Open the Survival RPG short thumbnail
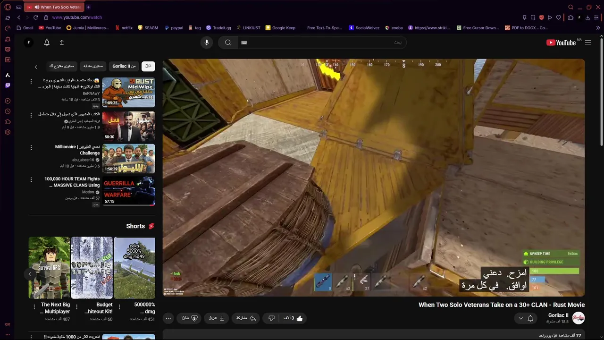 point(49,268)
